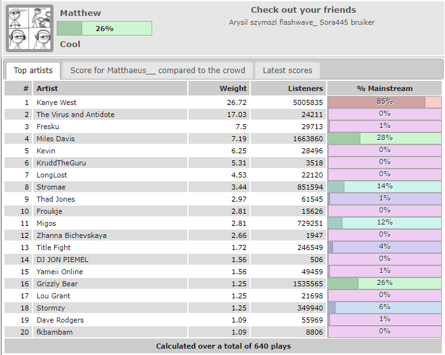Switch to Score for Matthaeus__ compared to the crowd tab
This screenshot has height=355, width=445.
(157, 71)
